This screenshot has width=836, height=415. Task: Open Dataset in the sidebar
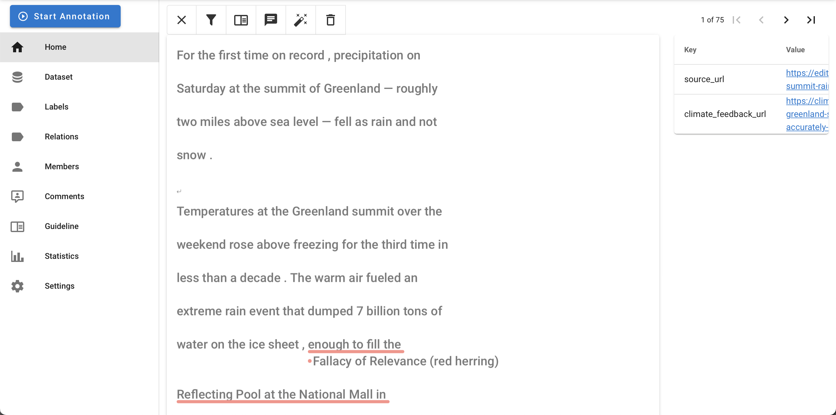(x=58, y=77)
